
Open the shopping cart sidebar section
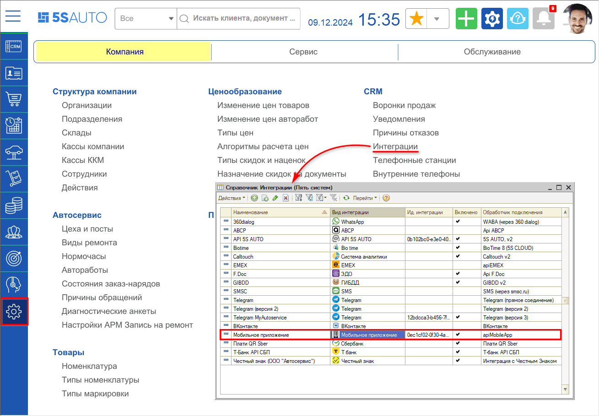14,99
